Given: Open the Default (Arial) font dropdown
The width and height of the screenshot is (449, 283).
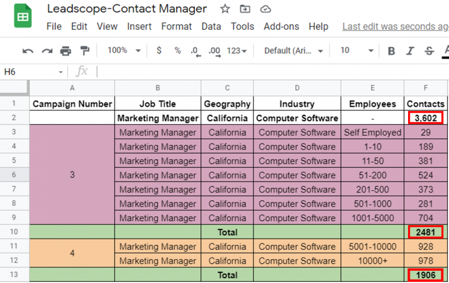Looking at the screenshot, I should (293, 51).
